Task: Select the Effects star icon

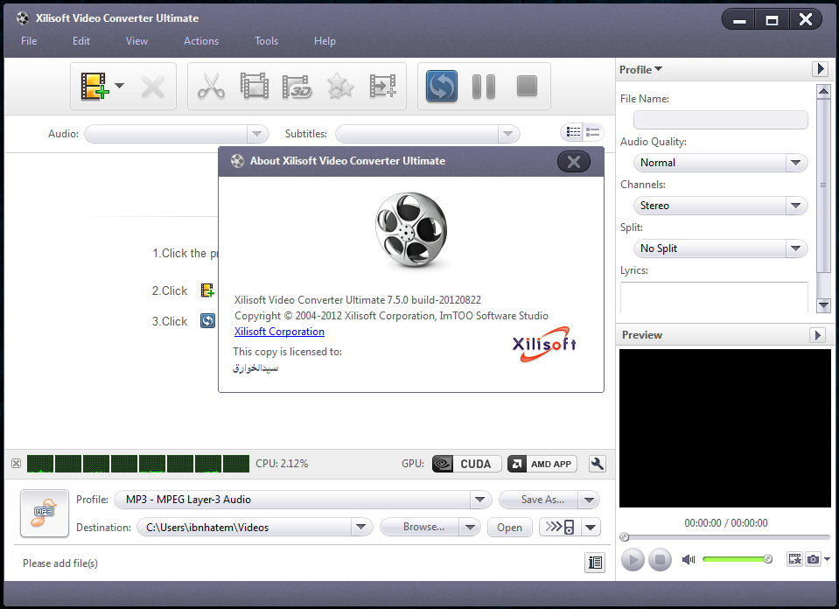Action: 339,86
